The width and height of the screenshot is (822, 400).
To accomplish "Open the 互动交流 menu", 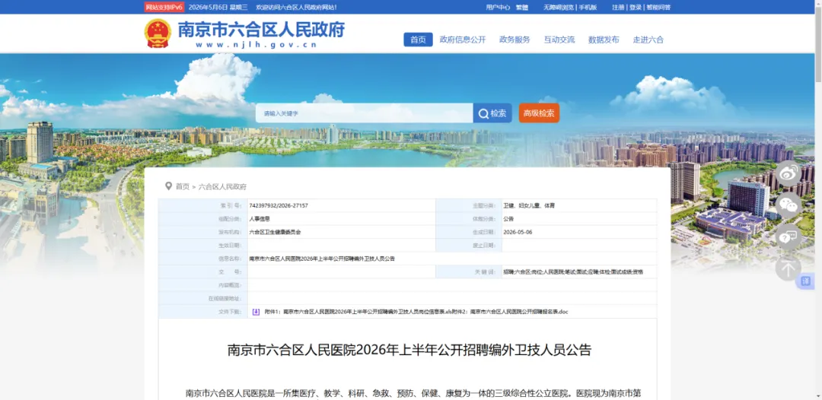I will pyautogui.click(x=559, y=40).
